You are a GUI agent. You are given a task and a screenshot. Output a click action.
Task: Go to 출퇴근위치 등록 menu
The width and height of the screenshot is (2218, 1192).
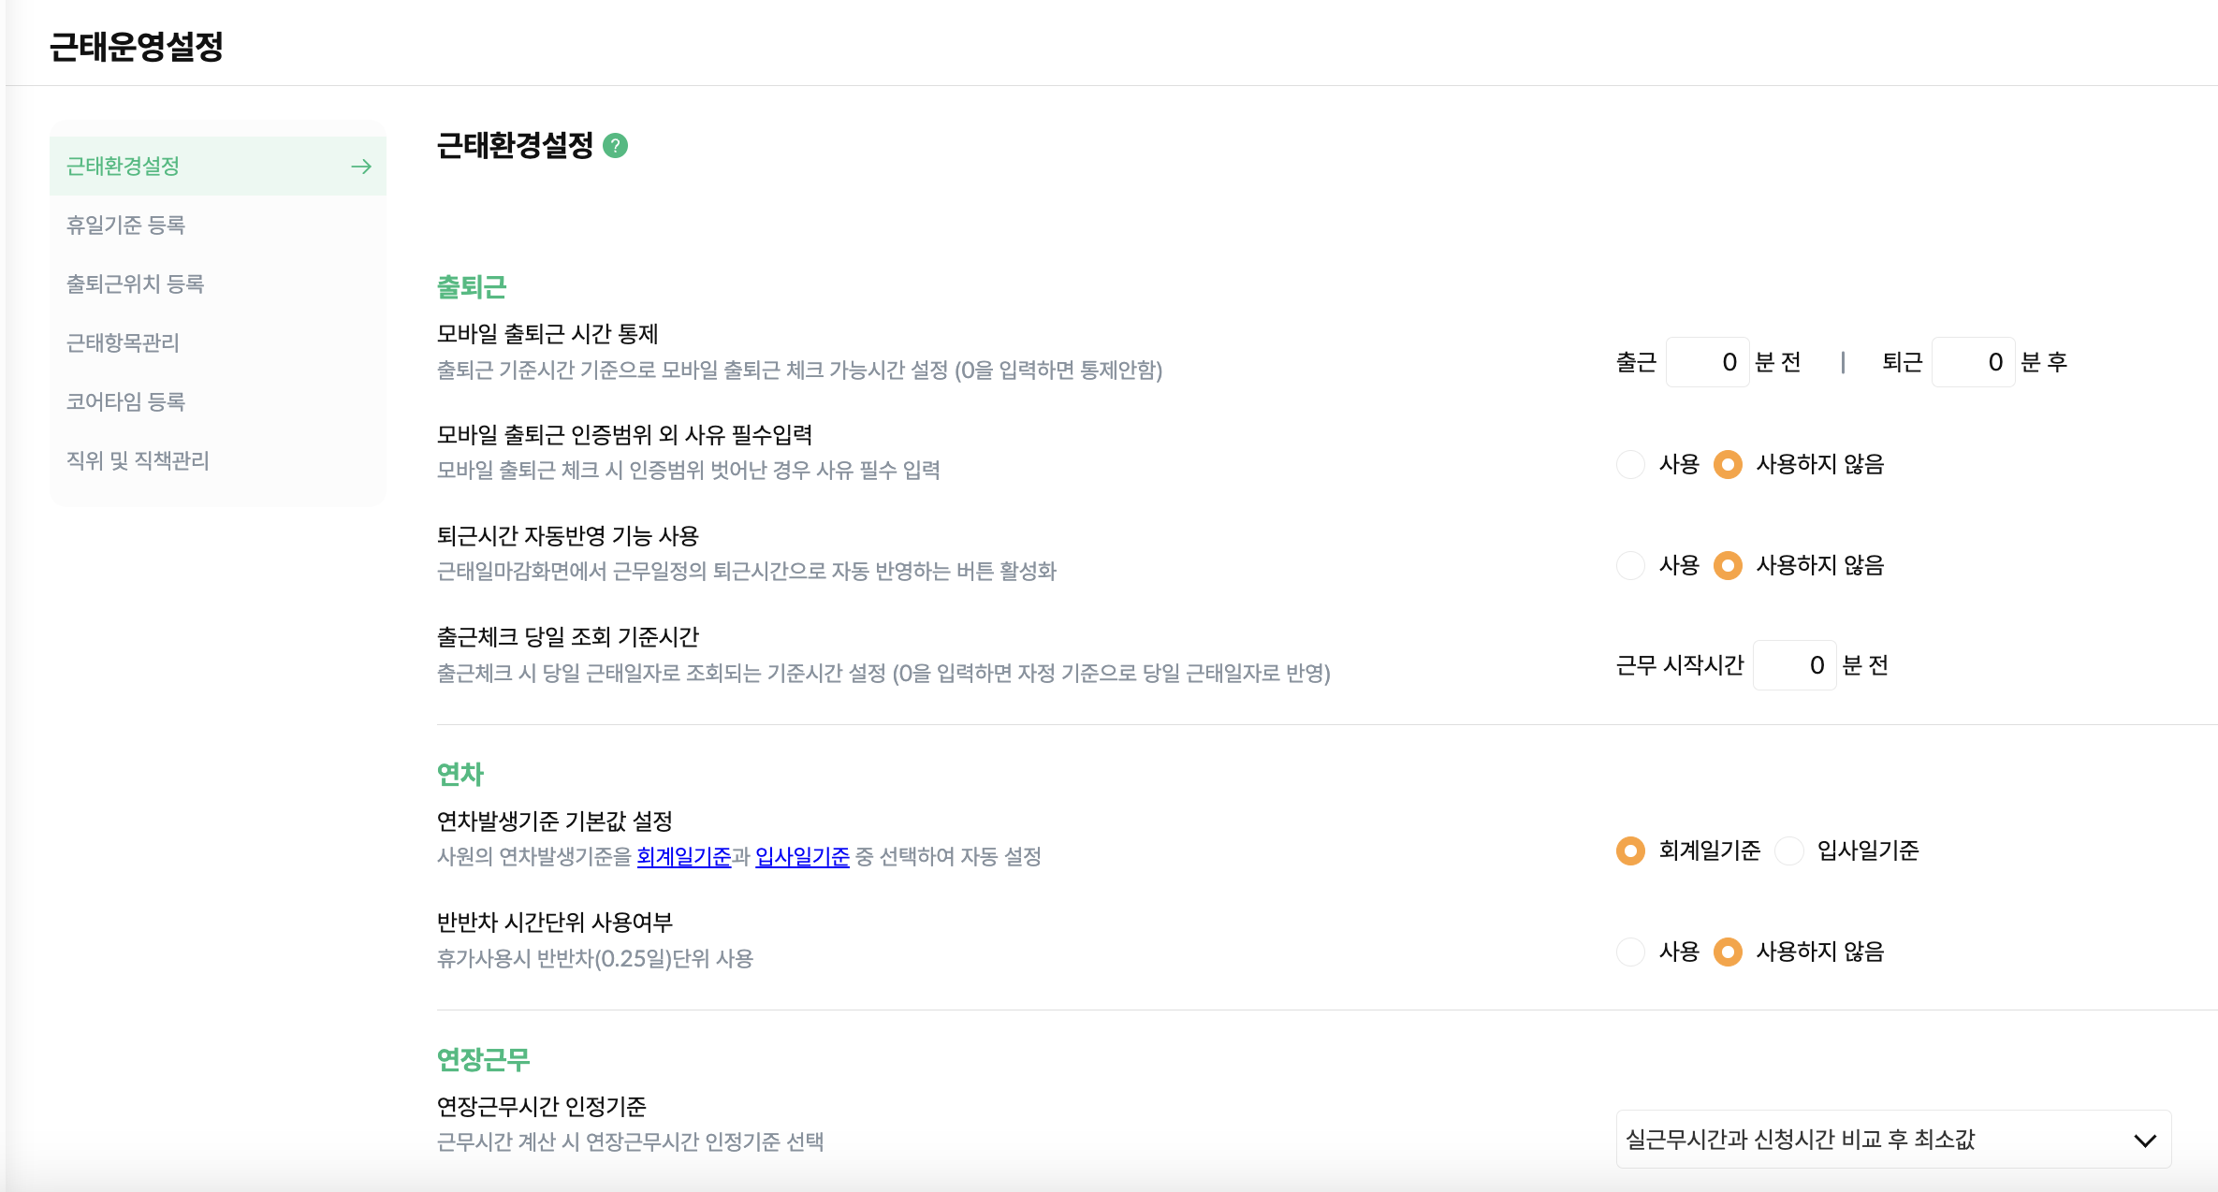[x=135, y=283]
